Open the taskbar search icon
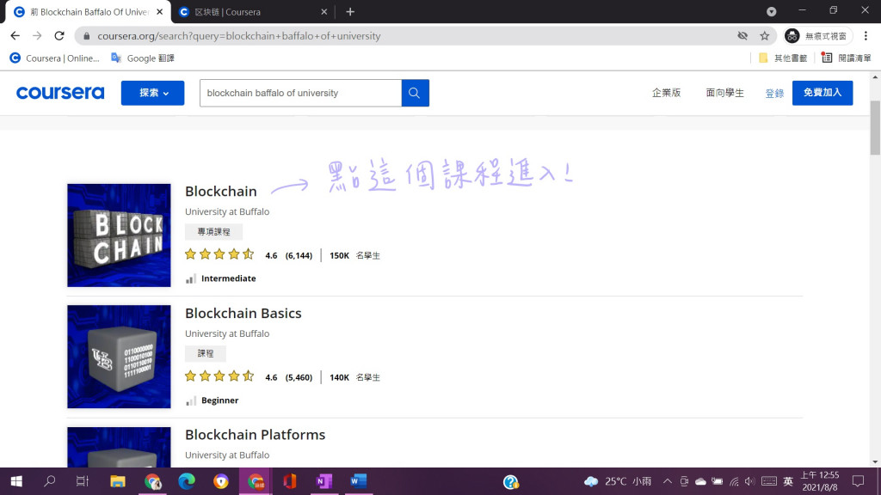Image resolution: width=881 pixels, height=495 pixels. point(49,481)
